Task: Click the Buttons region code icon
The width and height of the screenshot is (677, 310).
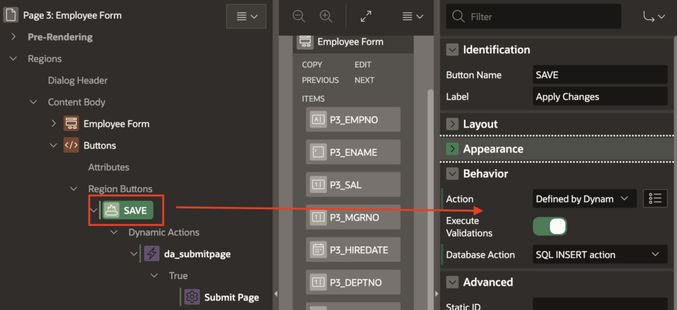Action: [71, 145]
